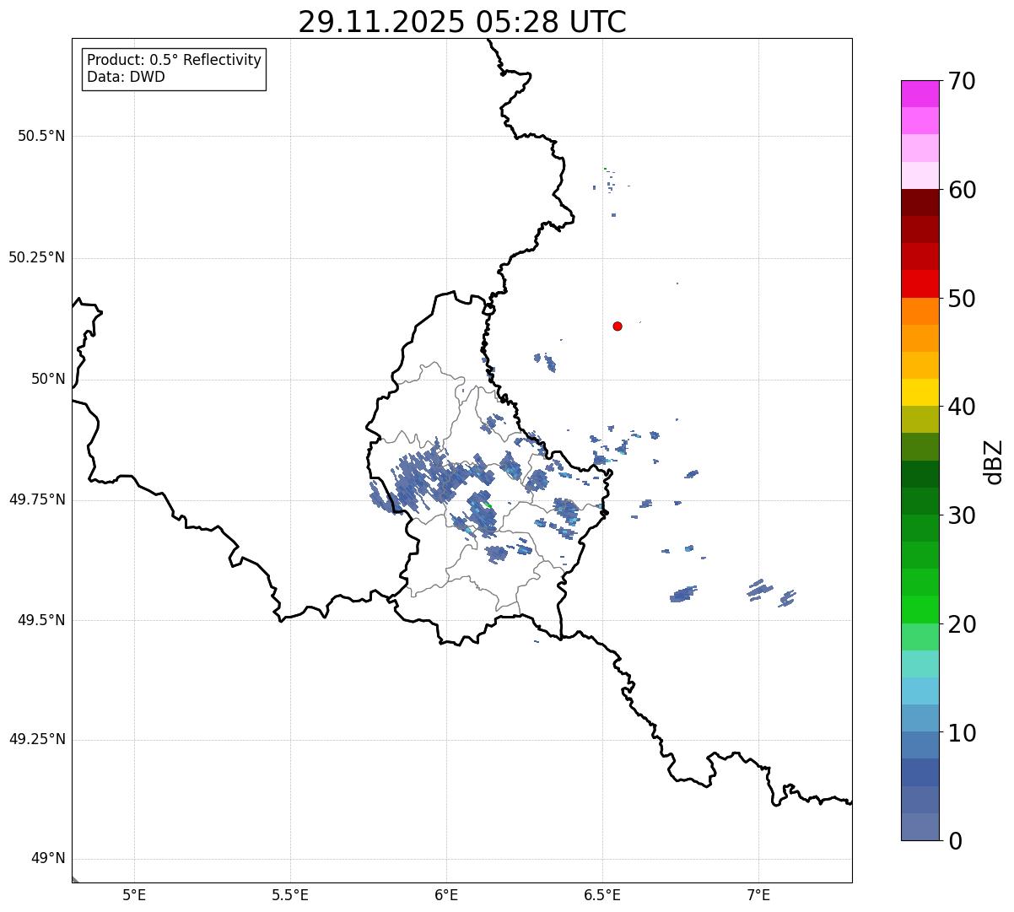Screen dimensions: 1014x912
Task: Click the Product: 0.5° Reflectivity label
Action: [x=175, y=60]
